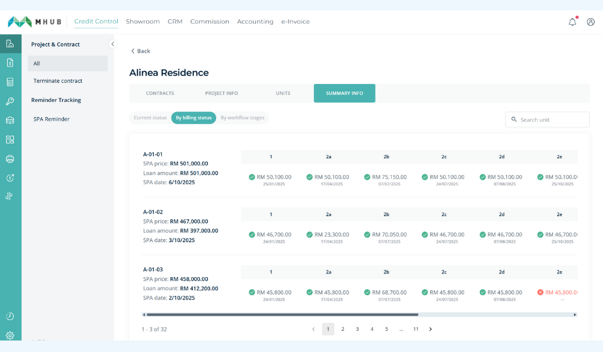Click the modules grid icon in the sidebar

pos(9,138)
